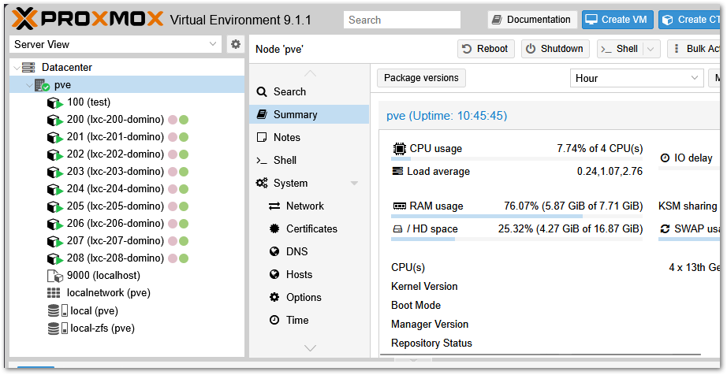This screenshot has height=375, width=727.
Task: Click the SWAP usage refresh icon
Action: pos(665,228)
